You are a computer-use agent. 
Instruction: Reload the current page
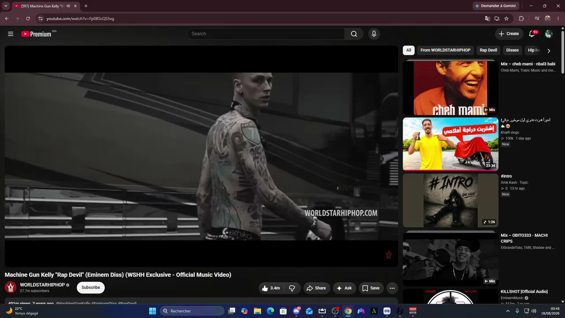(x=28, y=19)
